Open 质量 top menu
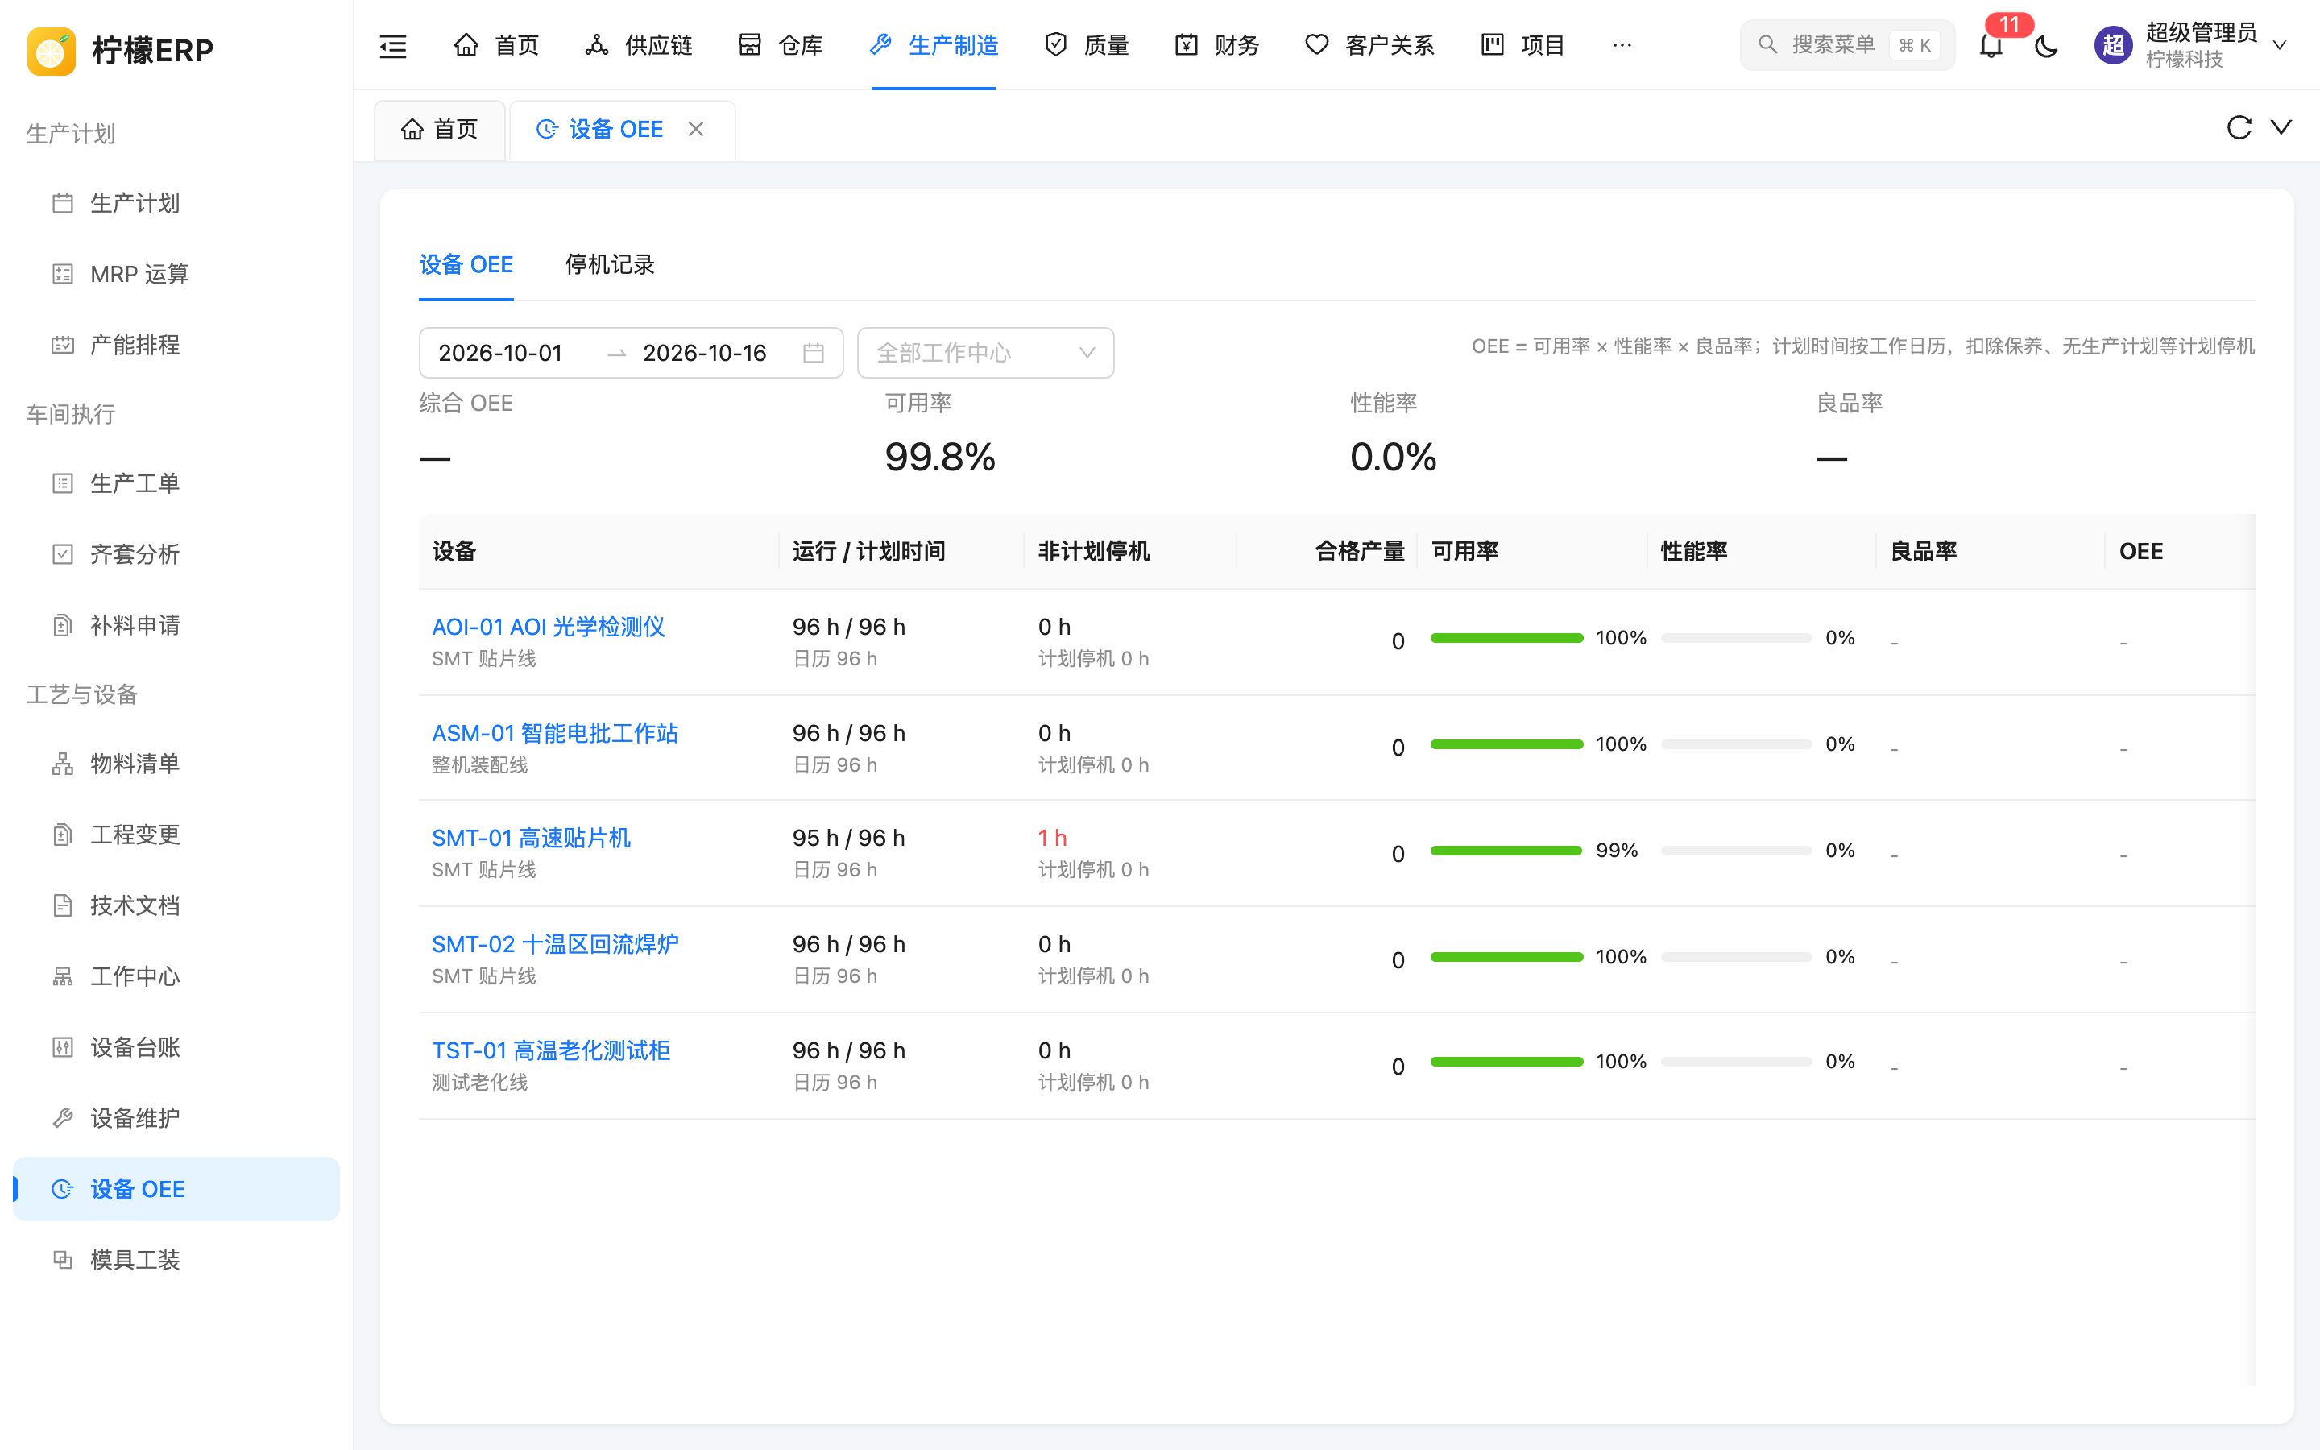2320x1450 pixels. (1086, 45)
